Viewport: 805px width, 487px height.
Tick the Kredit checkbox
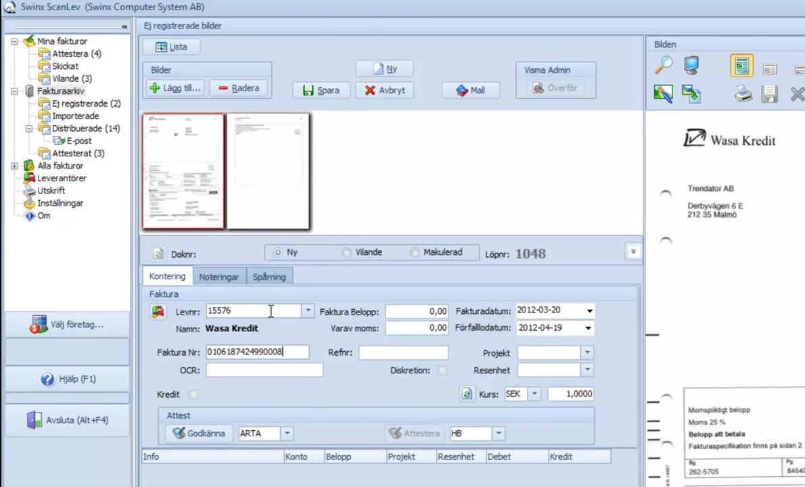coord(193,394)
